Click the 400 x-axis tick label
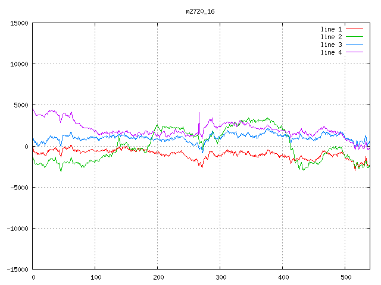Viewport: 381px width, 285px height. (x=283, y=277)
